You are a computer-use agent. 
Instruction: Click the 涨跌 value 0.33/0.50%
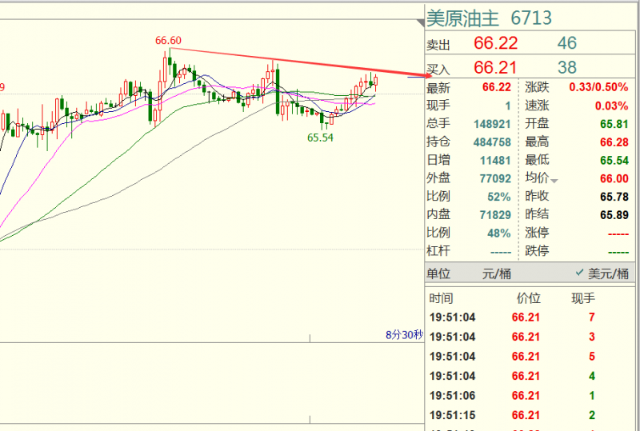tap(598, 87)
